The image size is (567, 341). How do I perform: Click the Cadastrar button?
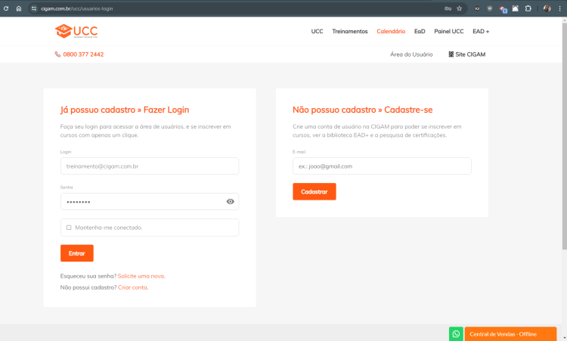tap(314, 191)
